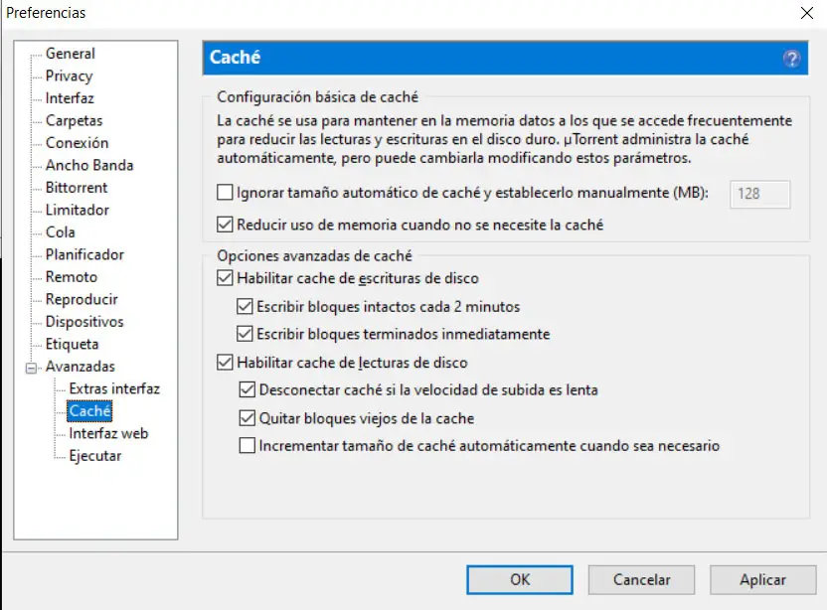The image size is (827, 610).
Task: Click the Aplicar button
Action: click(x=762, y=579)
